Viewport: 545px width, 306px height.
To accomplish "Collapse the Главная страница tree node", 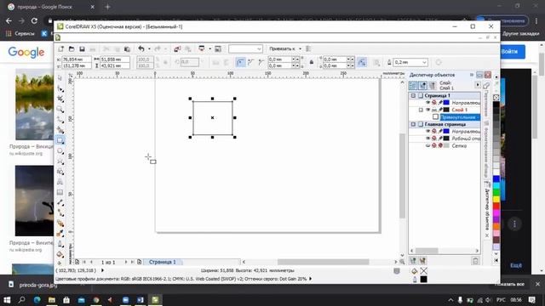I will [x=413, y=124].
